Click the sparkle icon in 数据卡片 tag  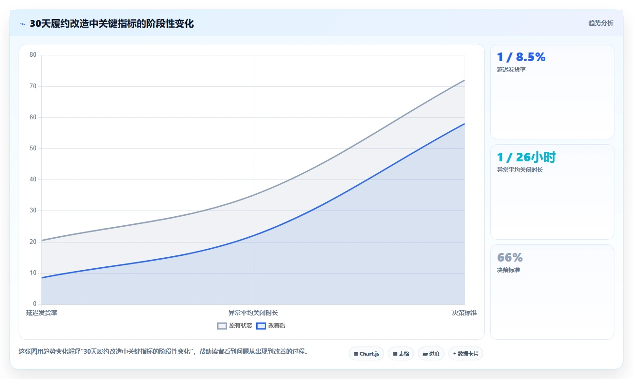[x=455, y=354]
